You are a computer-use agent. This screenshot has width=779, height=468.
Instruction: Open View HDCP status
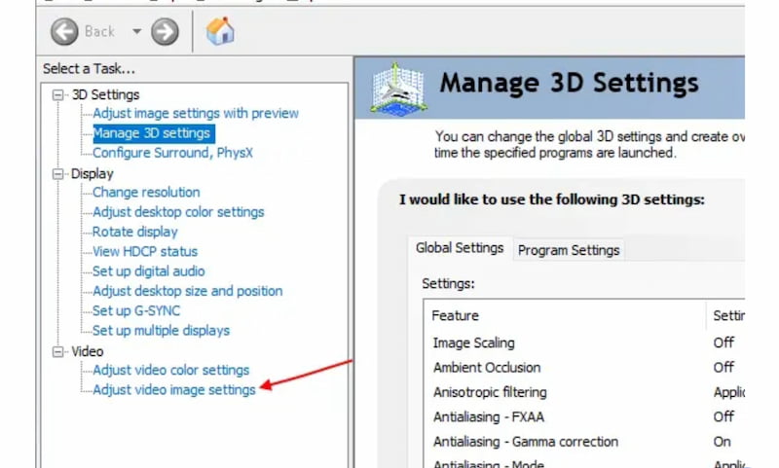[x=145, y=252]
